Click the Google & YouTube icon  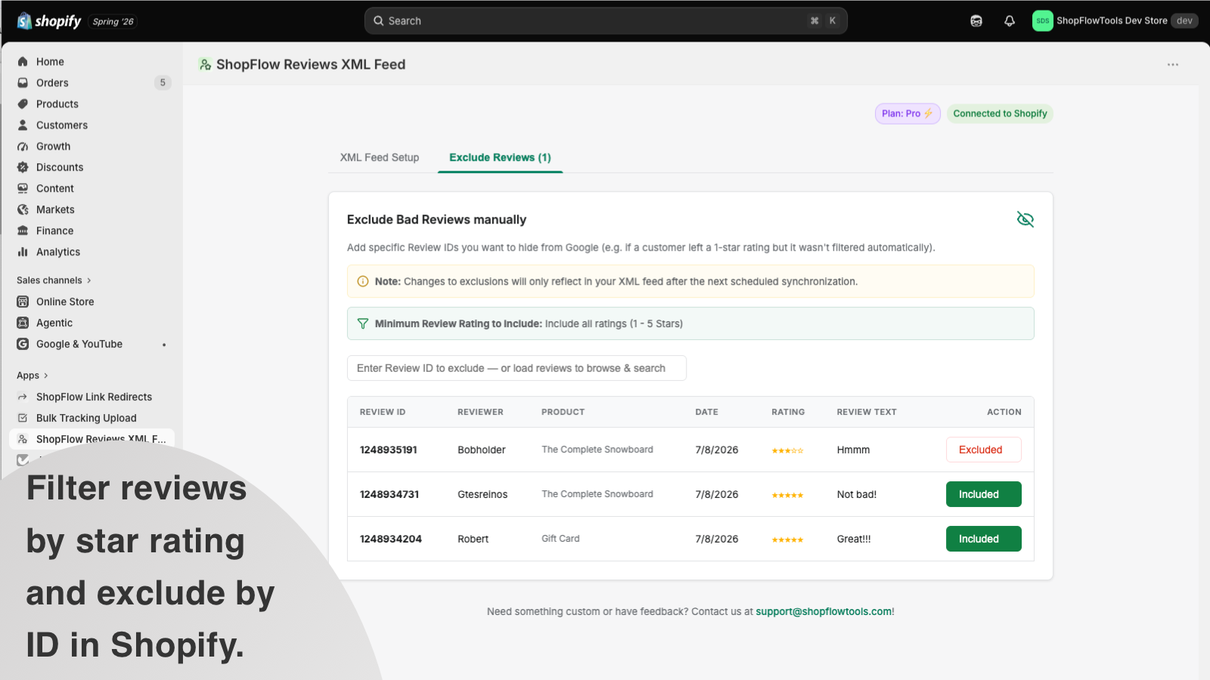[x=23, y=344]
